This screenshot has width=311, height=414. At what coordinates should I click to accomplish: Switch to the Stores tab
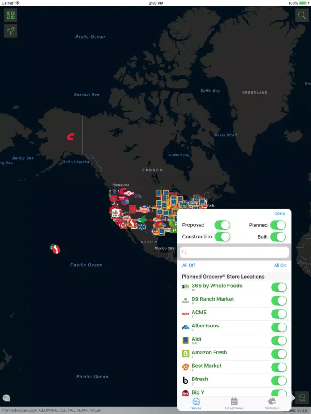coord(196,404)
